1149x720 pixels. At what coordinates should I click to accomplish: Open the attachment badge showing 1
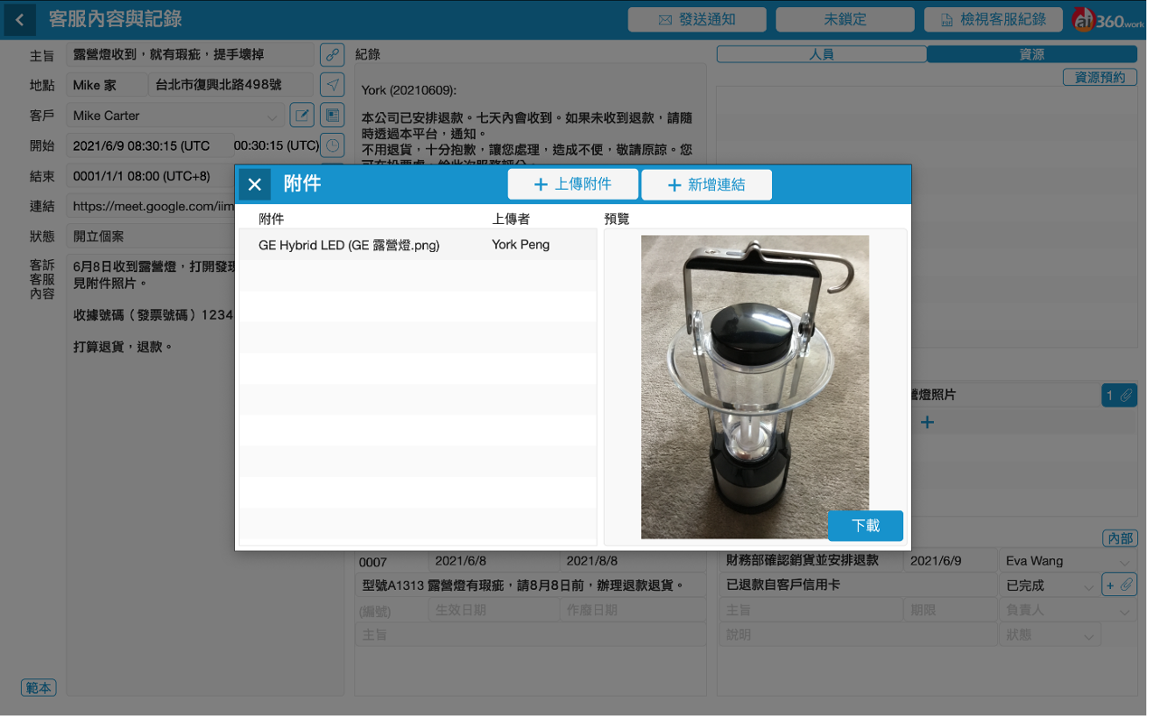[1118, 395]
